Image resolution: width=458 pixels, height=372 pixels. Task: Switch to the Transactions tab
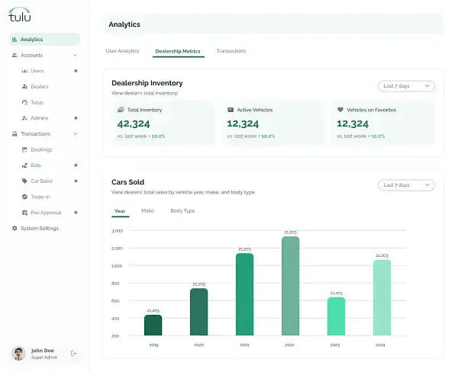(x=231, y=51)
